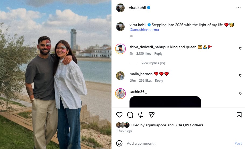Like shiva_dwivedi_babupur's comment

(241, 49)
